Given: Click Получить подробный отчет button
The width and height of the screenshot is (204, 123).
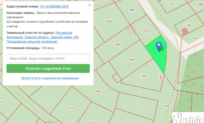Looking at the screenshot, I should pos(48,68).
